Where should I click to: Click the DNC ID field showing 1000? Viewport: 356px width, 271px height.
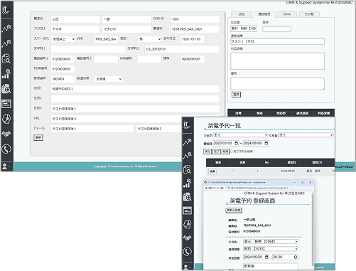tap(195, 19)
